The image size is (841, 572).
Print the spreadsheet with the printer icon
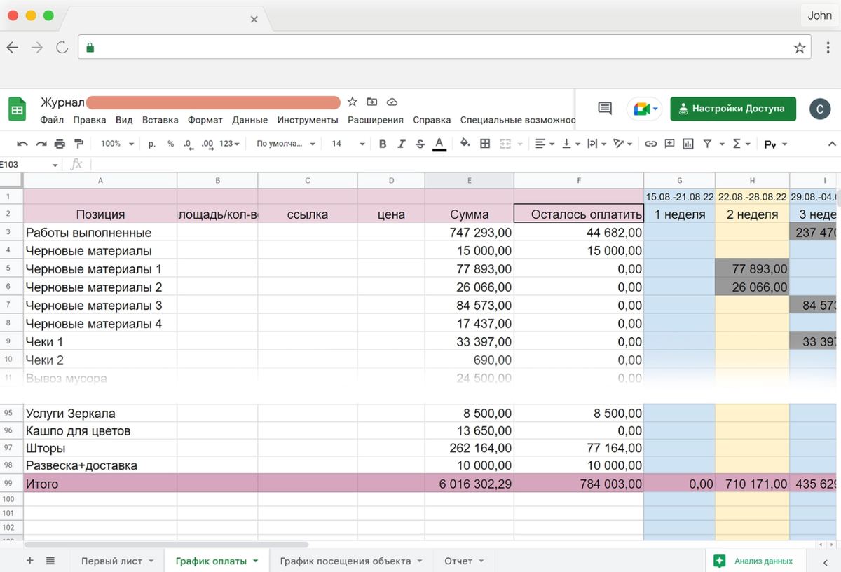[60, 144]
